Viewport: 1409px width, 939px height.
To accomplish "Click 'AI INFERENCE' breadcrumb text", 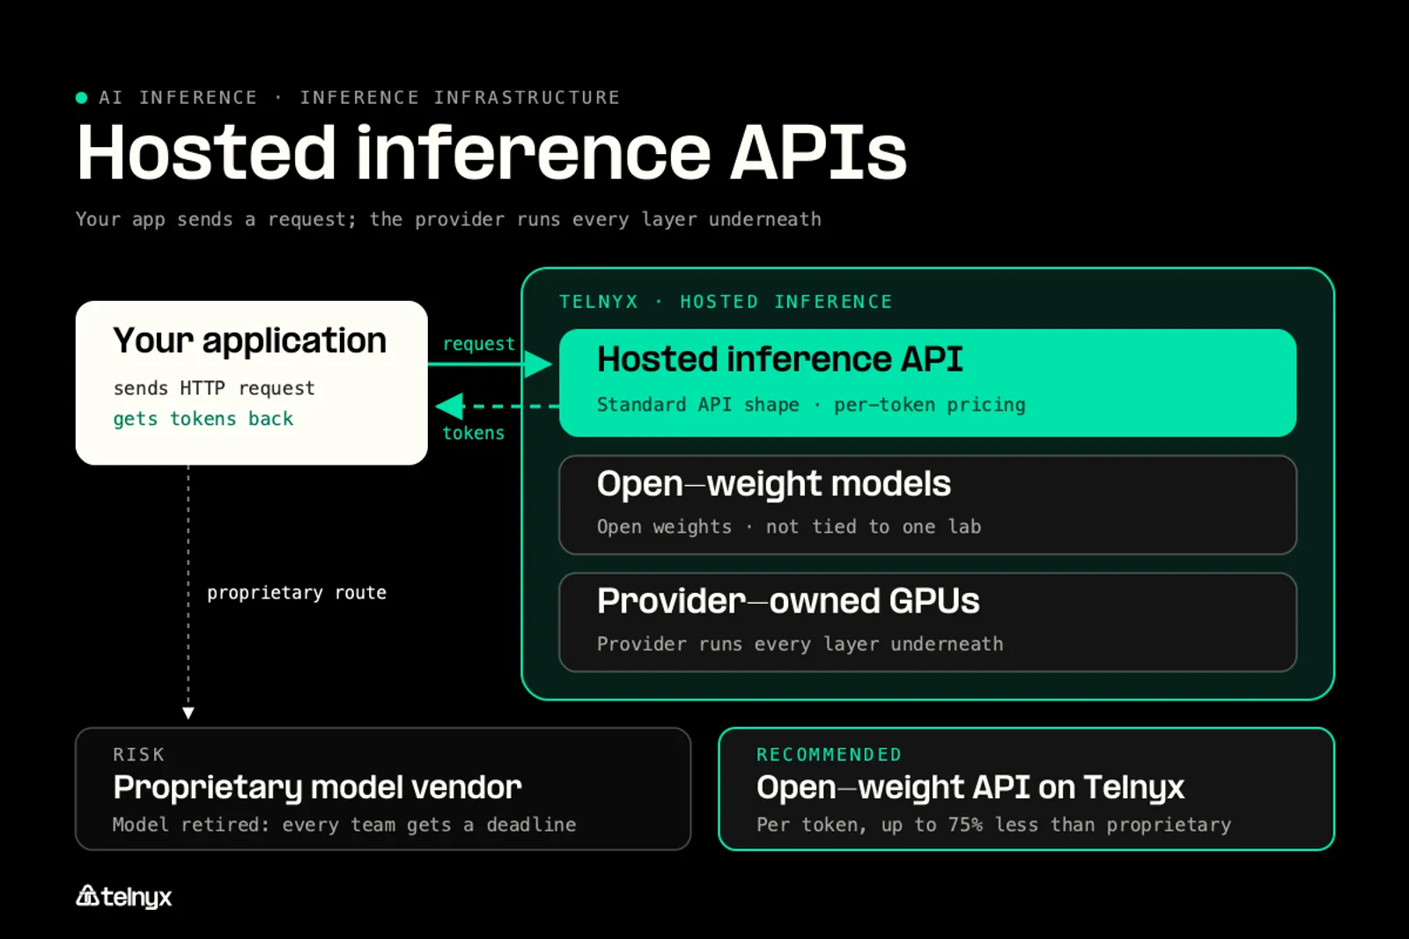I will coord(178,98).
